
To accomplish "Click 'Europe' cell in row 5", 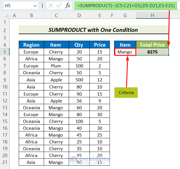I will (x=31, y=52).
